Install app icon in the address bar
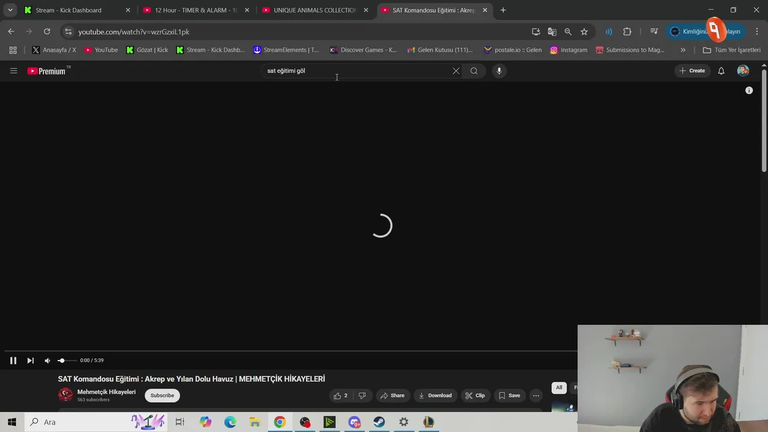768x432 pixels. (536, 32)
